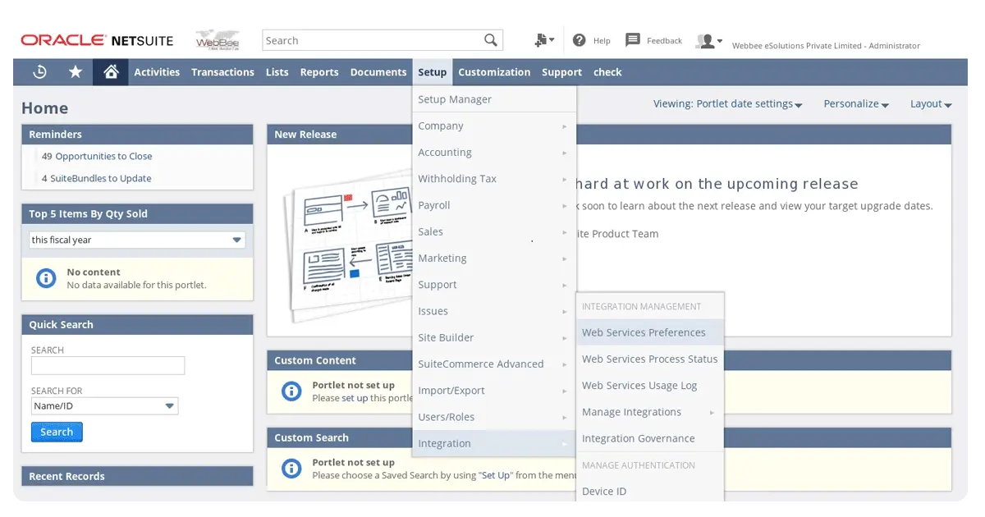Open the 'this fiscal year' dropdown
The image size is (985, 517).
[136, 239]
